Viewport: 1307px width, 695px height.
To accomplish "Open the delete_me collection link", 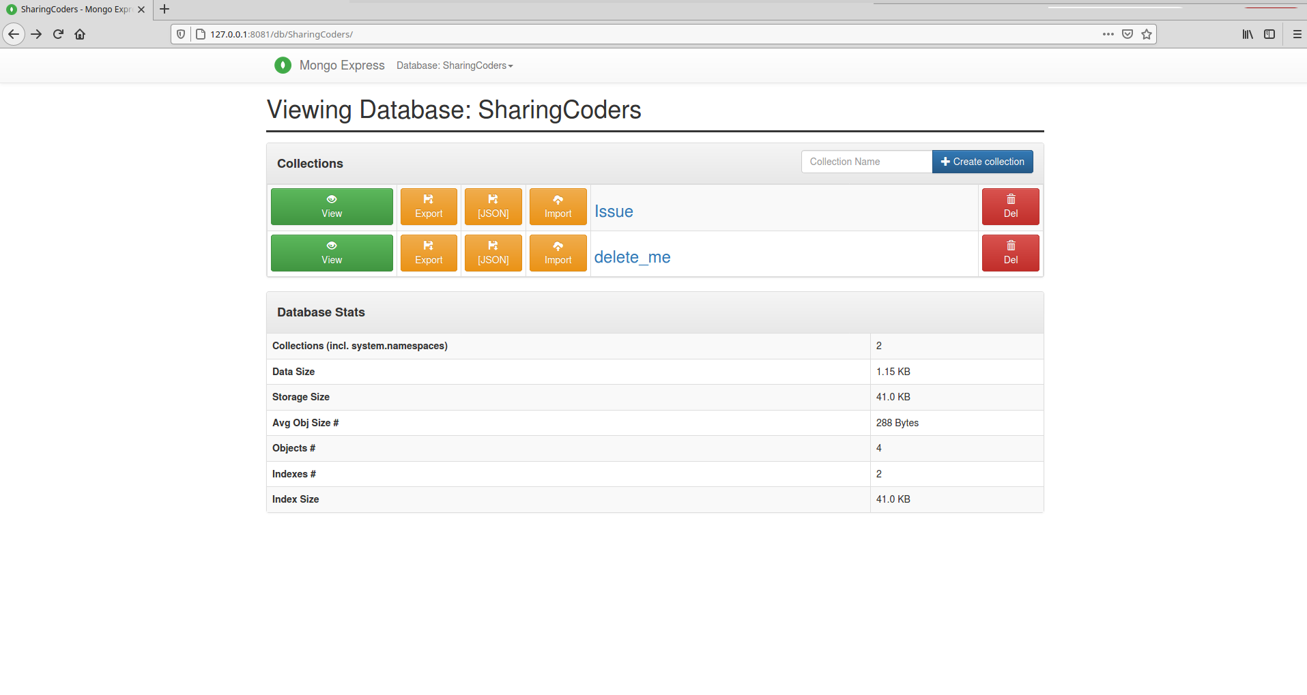I will point(632,257).
